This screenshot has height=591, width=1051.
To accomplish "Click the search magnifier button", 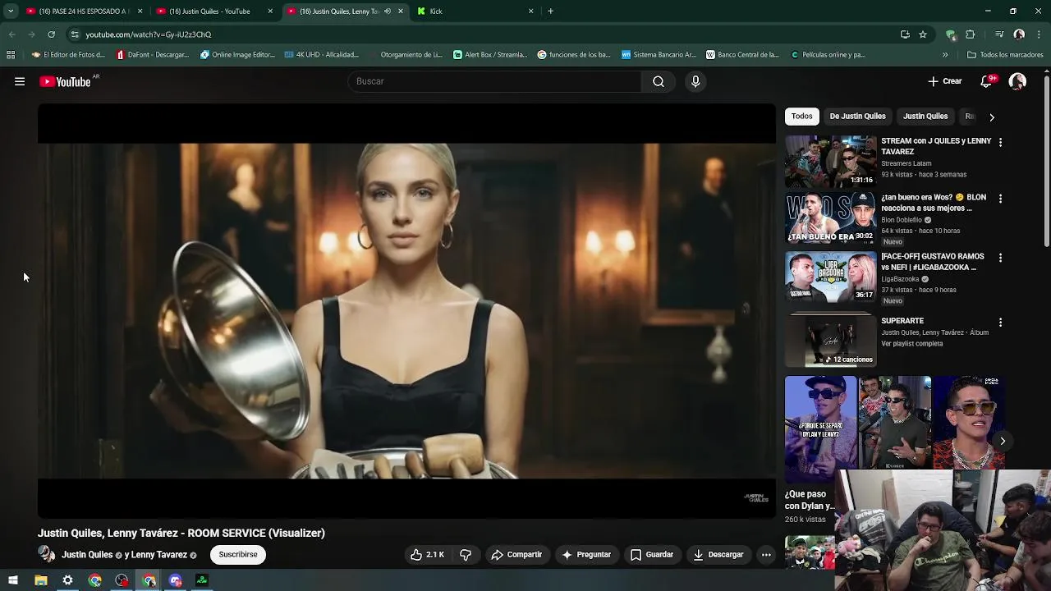I will click(x=659, y=81).
